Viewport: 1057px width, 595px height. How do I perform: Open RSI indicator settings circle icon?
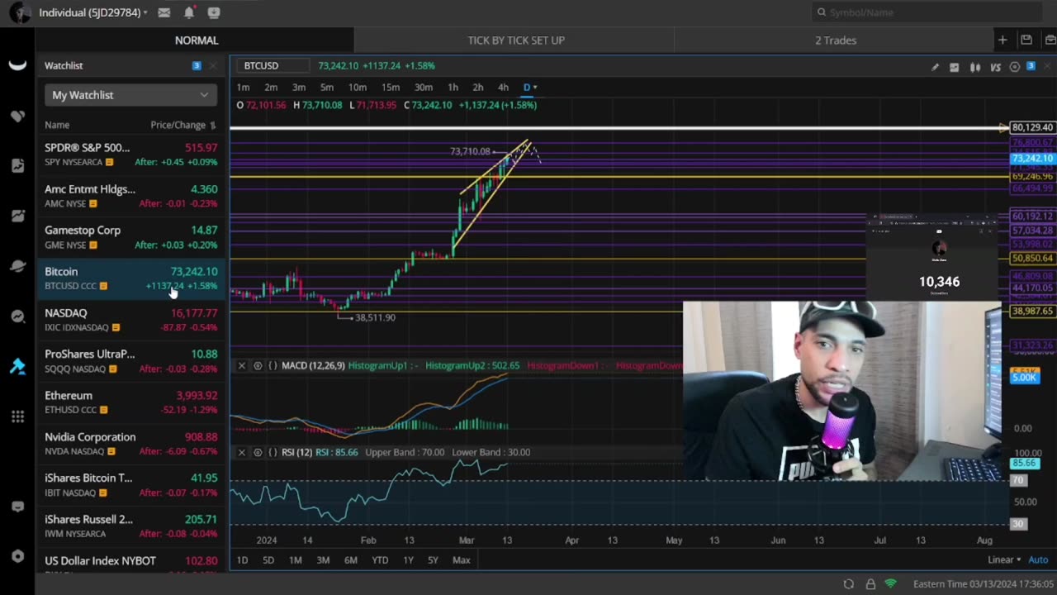(258, 452)
